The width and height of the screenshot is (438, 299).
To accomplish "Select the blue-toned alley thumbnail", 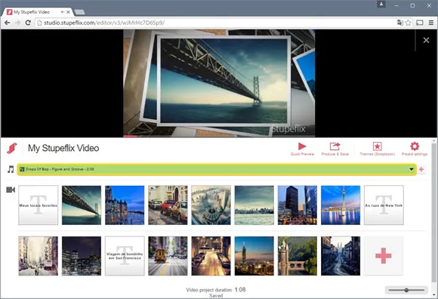I will coord(341,256).
